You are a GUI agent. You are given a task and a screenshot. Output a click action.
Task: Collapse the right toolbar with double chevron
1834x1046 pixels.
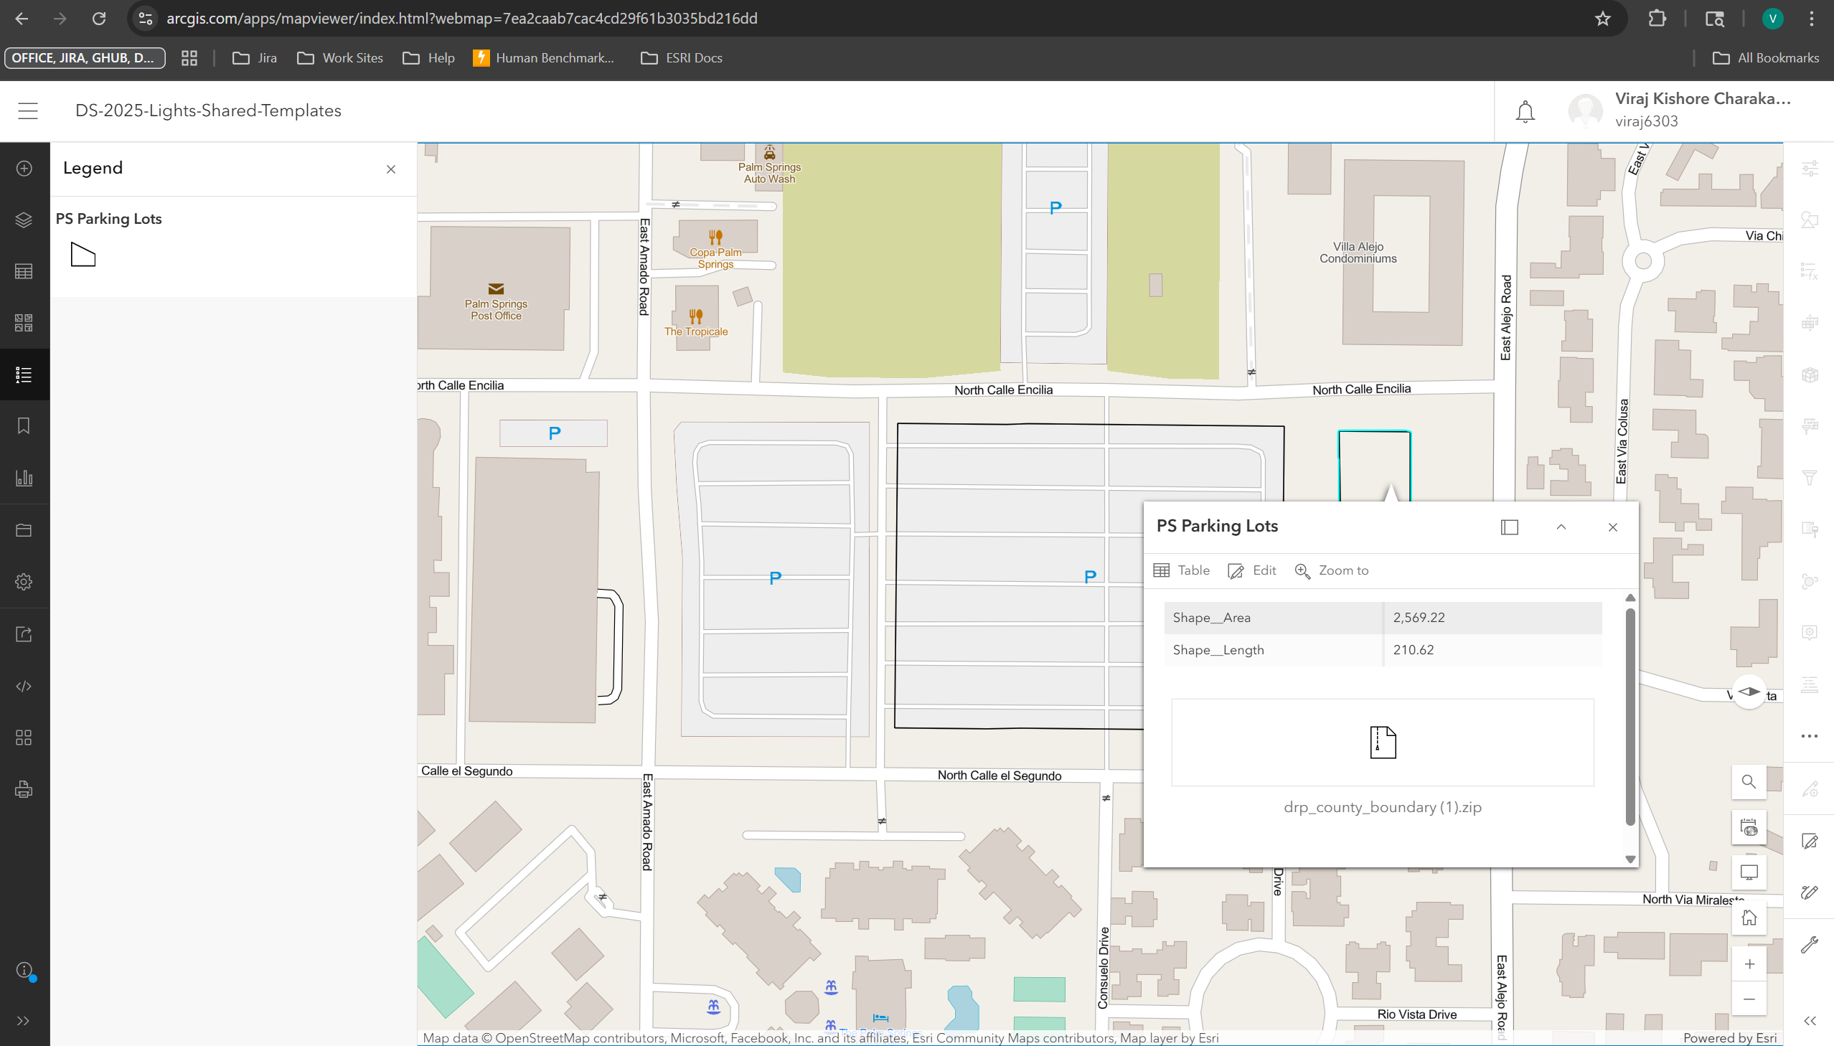1810,1021
